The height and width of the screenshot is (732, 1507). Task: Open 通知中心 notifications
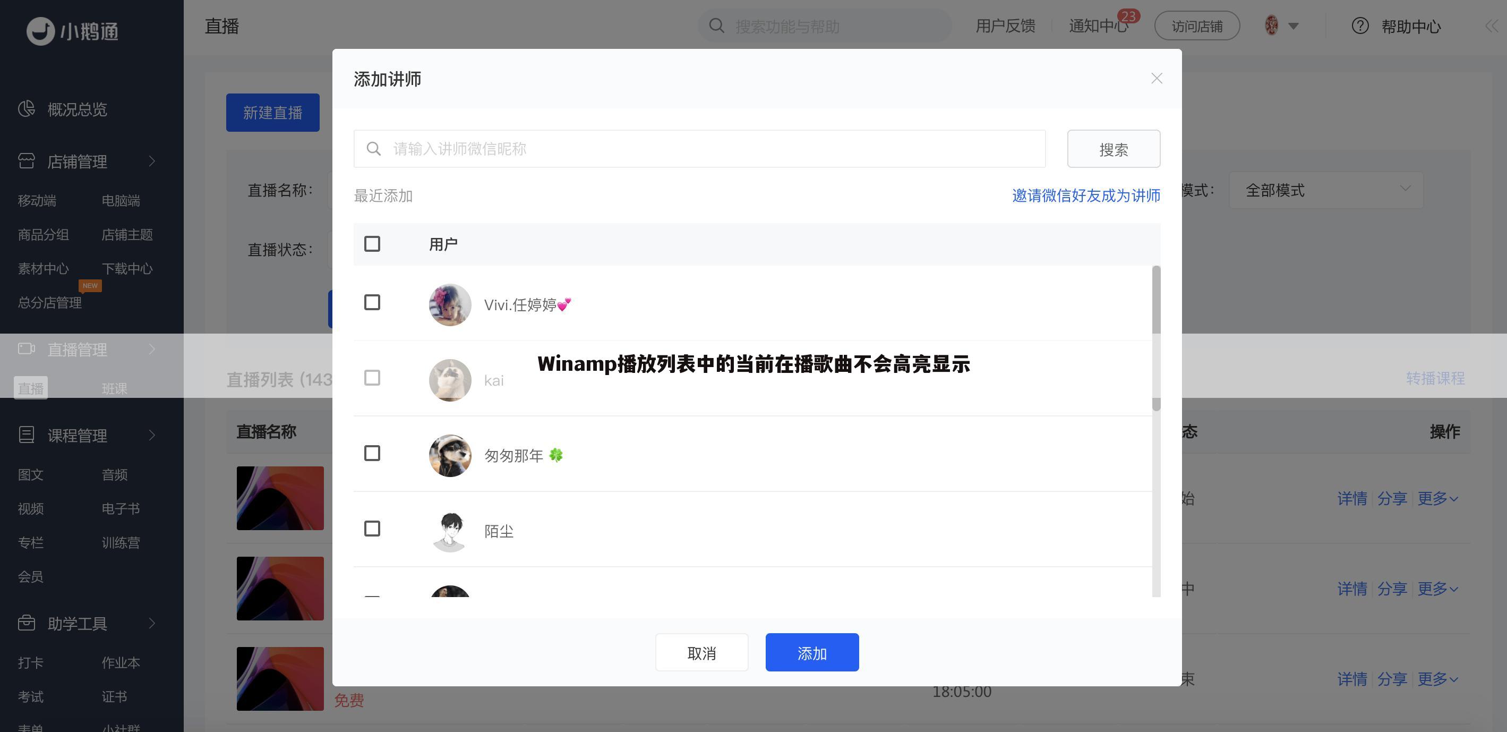click(1098, 27)
